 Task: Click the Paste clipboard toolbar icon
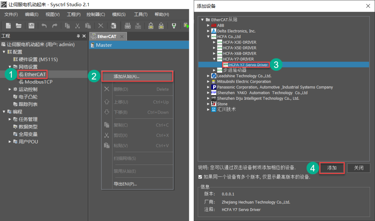[88, 26]
